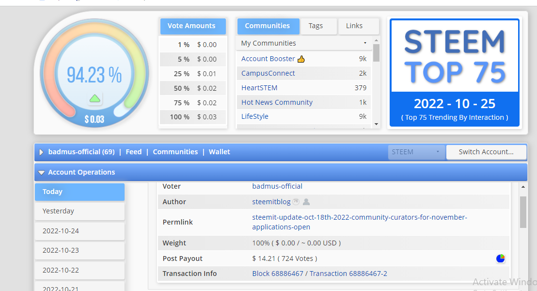Viewport: 537px width, 291px height.
Task: Select the 100 % vote amount row
Action: click(x=193, y=117)
